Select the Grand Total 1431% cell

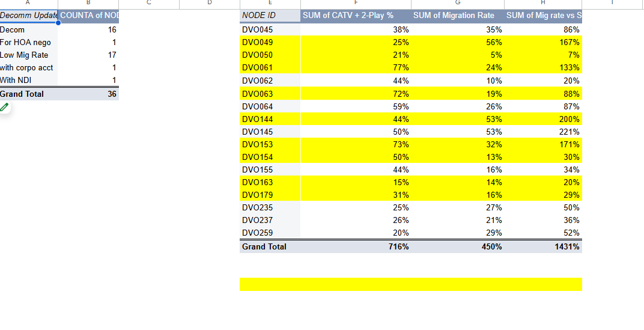[x=543, y=247]
